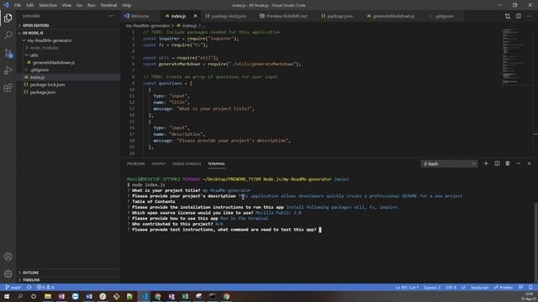The height and width of the screenshot is (302, 538).
Task: Click Spaces: 2 indentation in status bar
Action: (431, 287)
